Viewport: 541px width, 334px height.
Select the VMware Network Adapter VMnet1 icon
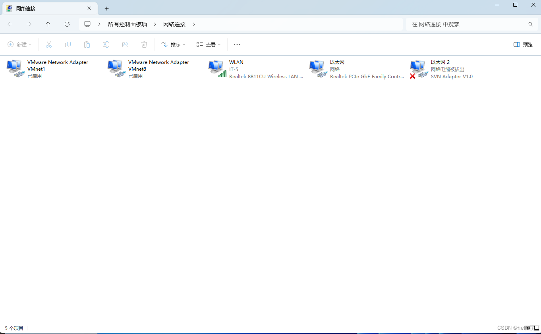click(x=15, y=68)
